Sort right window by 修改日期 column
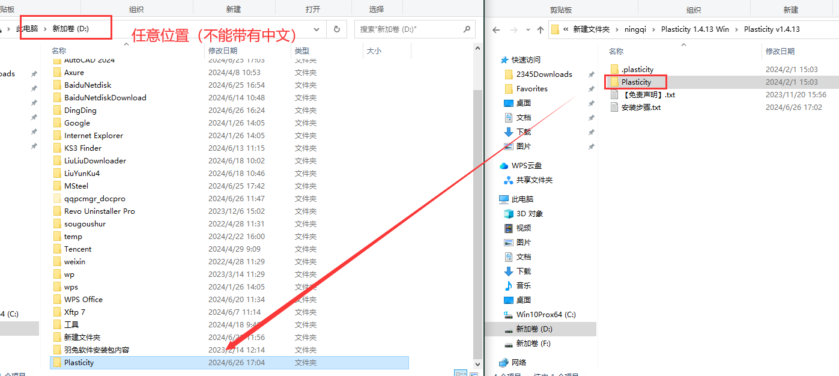This screenshot has height=376, width=839. coord(780,52)
